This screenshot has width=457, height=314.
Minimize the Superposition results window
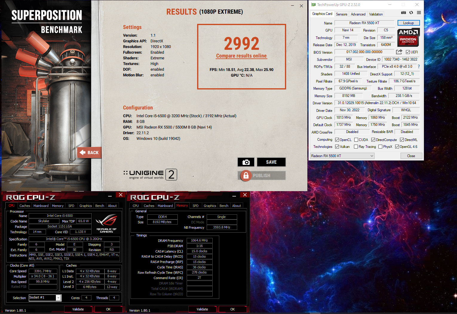tap(292, 6)
